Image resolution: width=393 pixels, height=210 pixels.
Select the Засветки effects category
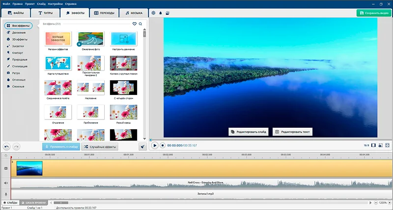tap(16, 46)
